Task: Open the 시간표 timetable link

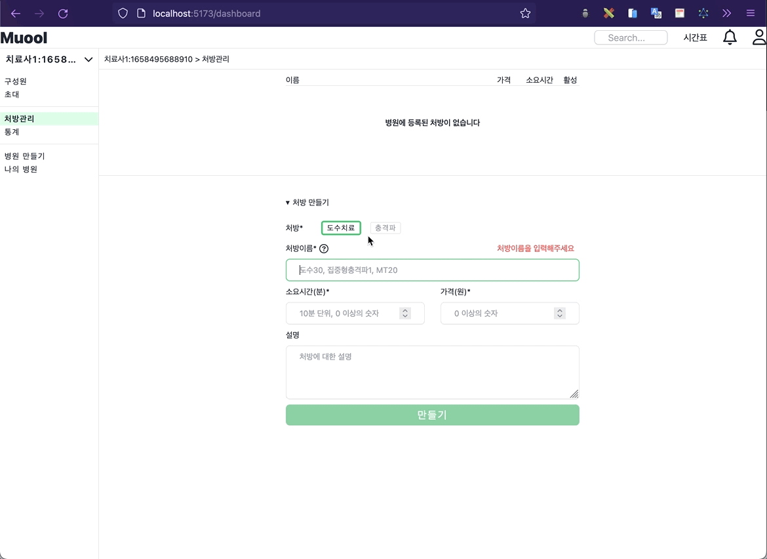Action: [x=695, y=37]
